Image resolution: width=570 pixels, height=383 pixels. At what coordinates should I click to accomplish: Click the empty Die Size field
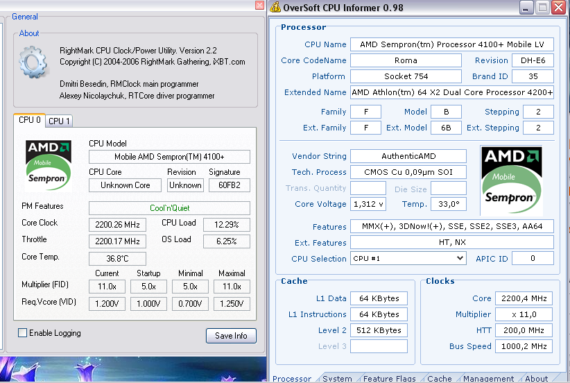[449, 188]
